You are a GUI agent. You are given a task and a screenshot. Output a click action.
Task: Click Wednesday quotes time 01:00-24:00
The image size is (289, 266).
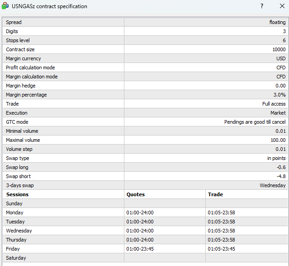click(x=140, y=231)
